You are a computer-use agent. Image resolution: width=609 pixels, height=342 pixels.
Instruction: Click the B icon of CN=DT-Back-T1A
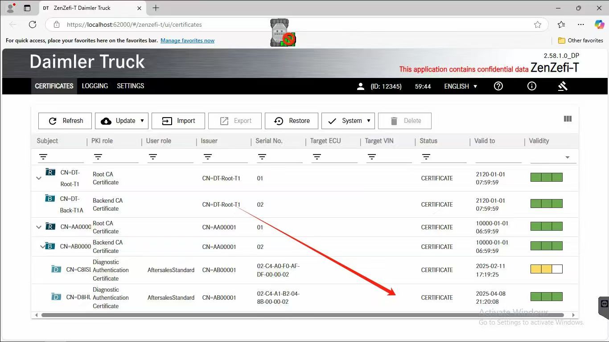click(50, 198)
